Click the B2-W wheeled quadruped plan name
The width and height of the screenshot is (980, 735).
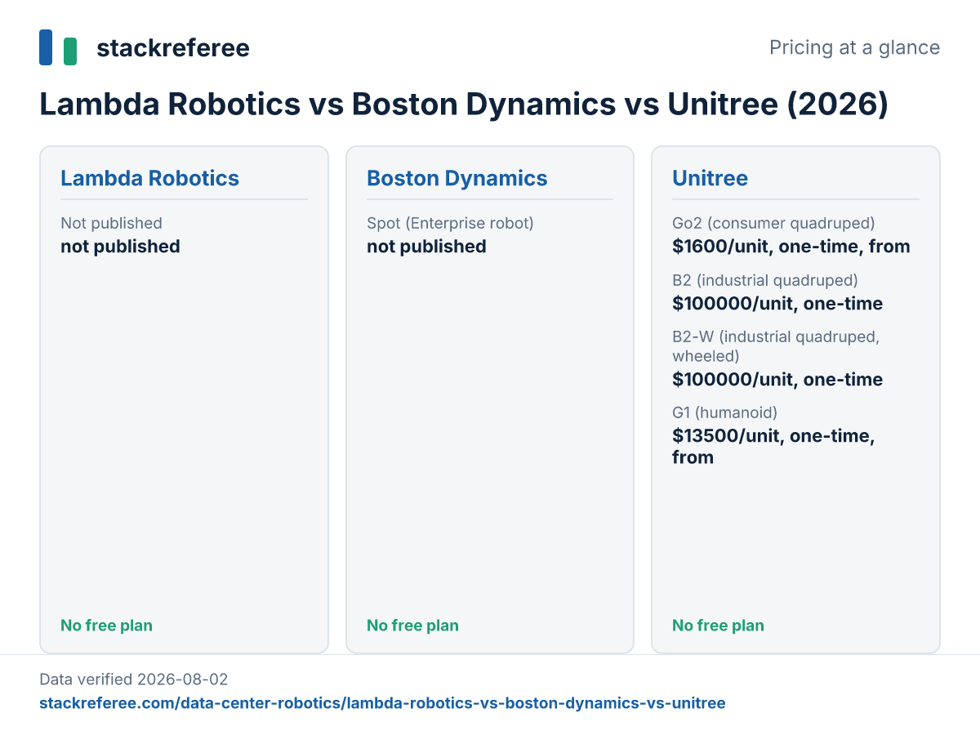pyautogui.click(x=776, y=346)
